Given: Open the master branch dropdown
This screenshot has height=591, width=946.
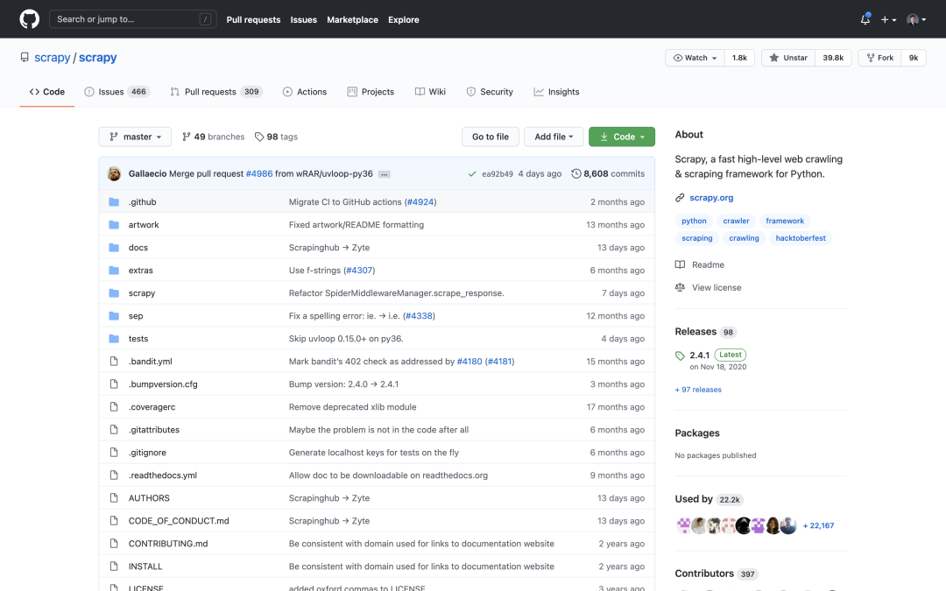Looking at the screenshot, I should click(x=135, y=137).
